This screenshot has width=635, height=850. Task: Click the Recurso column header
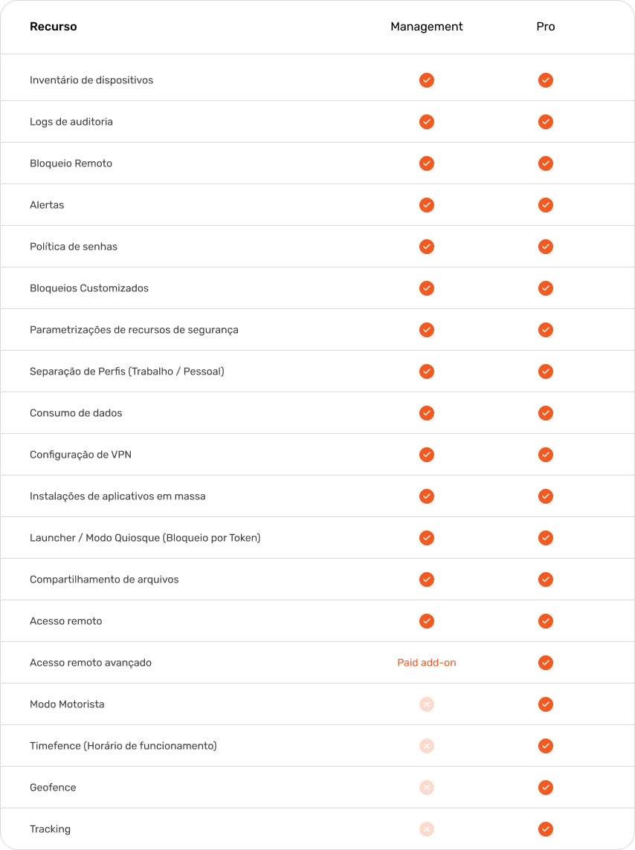54,27
